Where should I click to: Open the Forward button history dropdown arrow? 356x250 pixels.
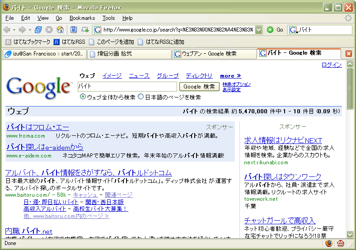pyautogui.click(x=30, y=30)
